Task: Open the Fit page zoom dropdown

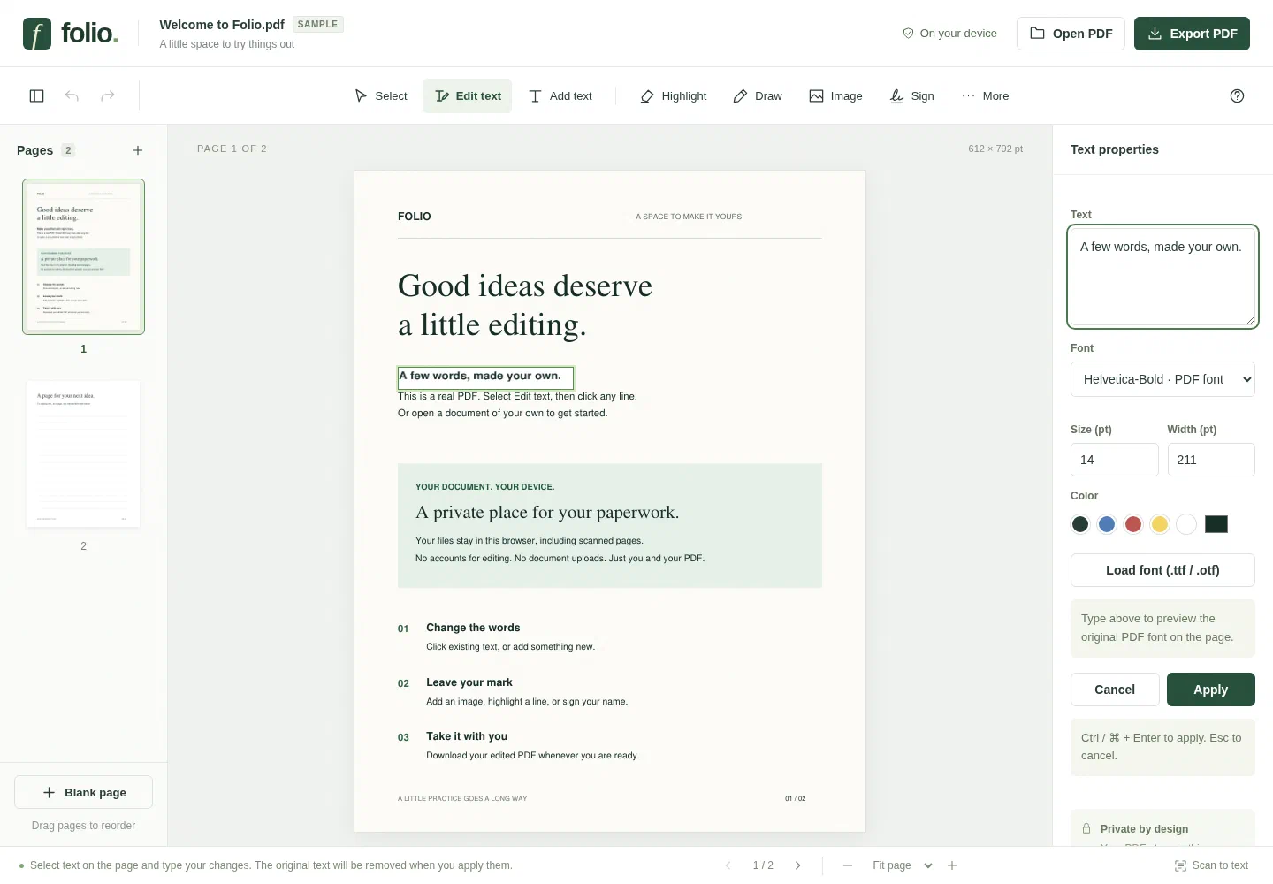Action: click(902, 865)
